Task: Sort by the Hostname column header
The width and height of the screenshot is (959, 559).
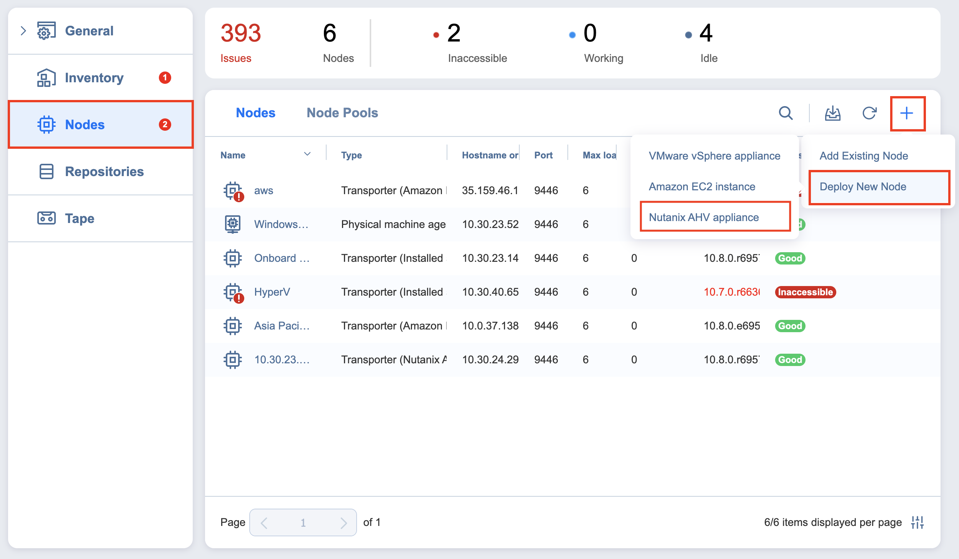Action: (x=490, y=155)
